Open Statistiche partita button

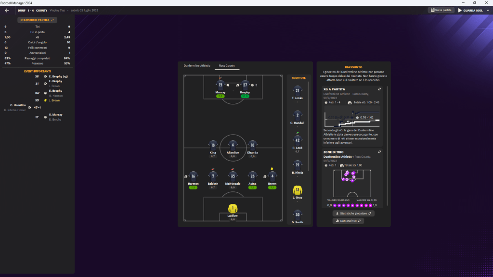[x=37, y=20]
